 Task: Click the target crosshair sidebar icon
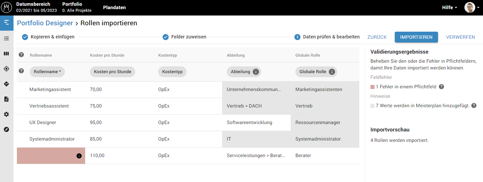6,69
